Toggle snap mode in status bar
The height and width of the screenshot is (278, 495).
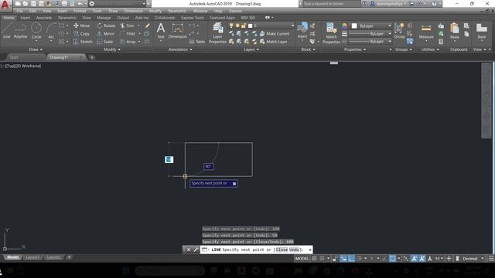pos(322,259)
